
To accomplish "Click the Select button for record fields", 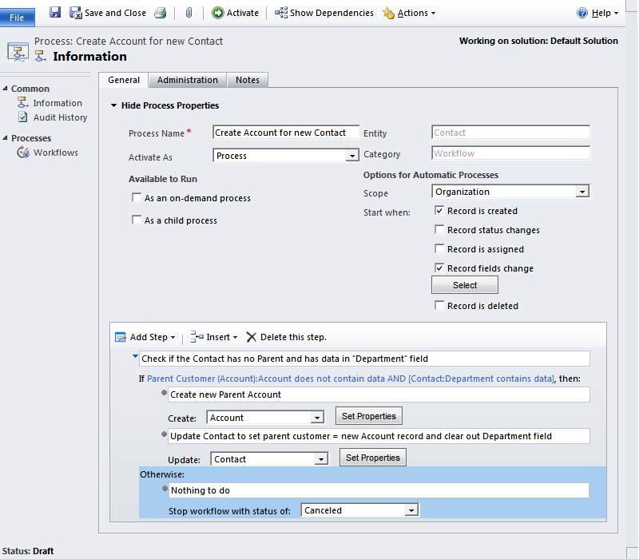I will click(x=464, y=285).
